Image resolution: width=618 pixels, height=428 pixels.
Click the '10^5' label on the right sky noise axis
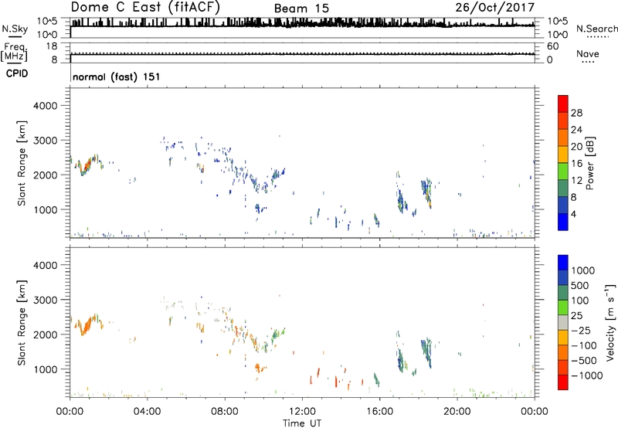coord(558,22)
